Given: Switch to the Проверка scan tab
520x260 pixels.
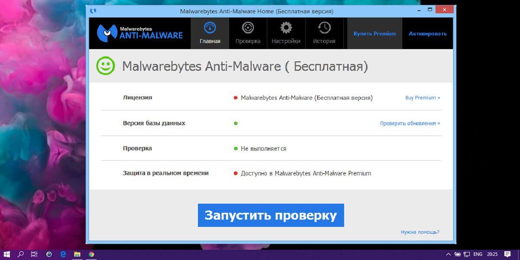Looking at the screenshot, I should (x=248, y=33).
